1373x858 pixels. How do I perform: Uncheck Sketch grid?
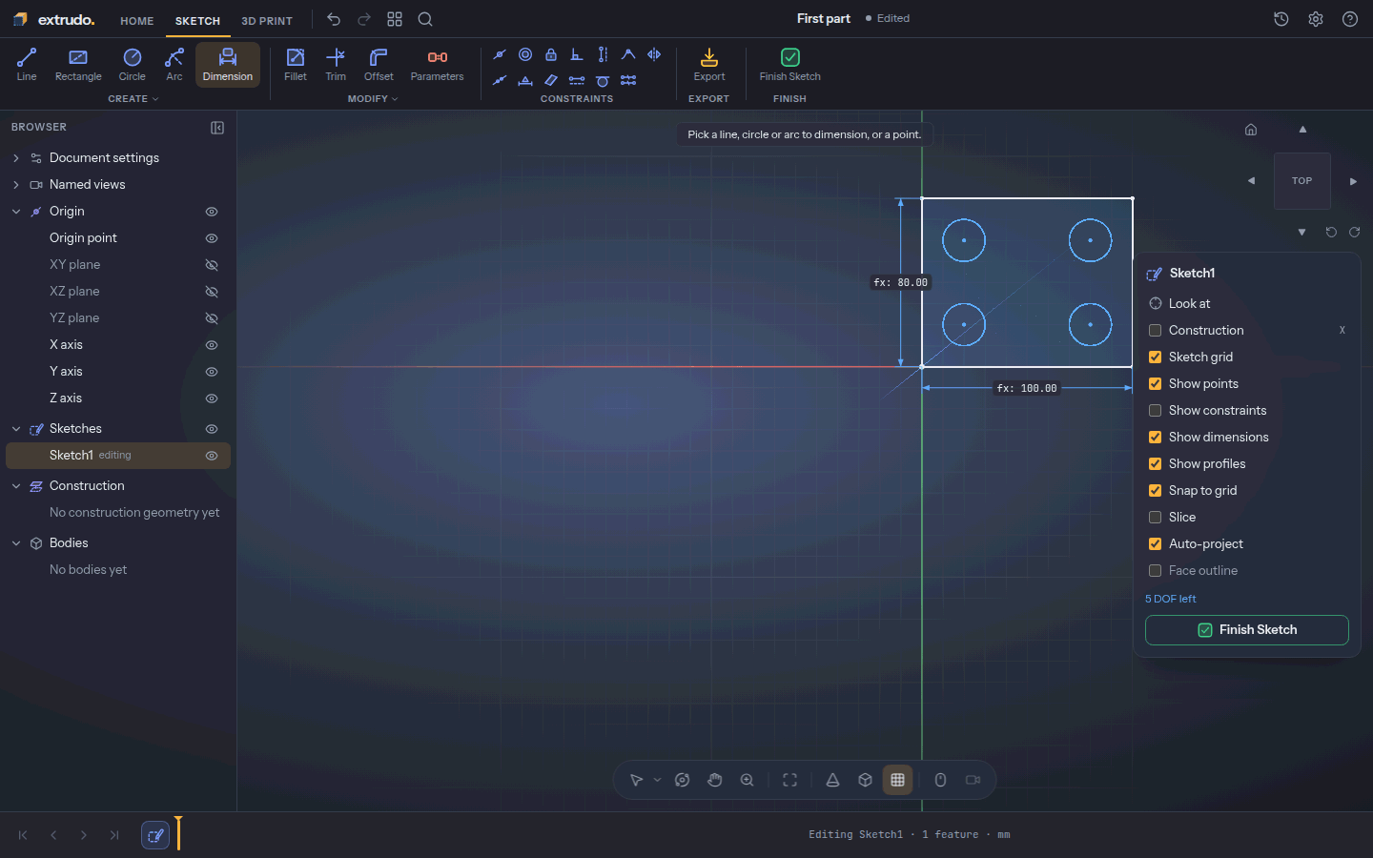(x=1155, y=357)
